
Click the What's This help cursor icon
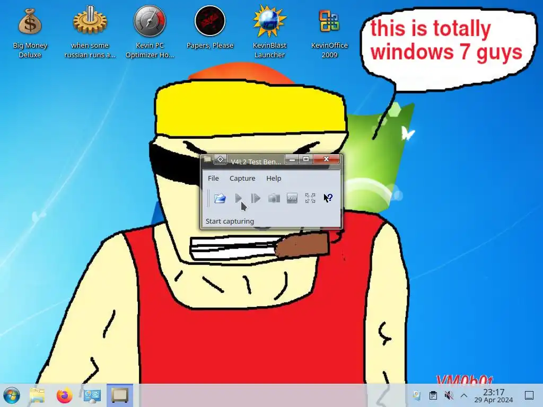pos(328,198)
